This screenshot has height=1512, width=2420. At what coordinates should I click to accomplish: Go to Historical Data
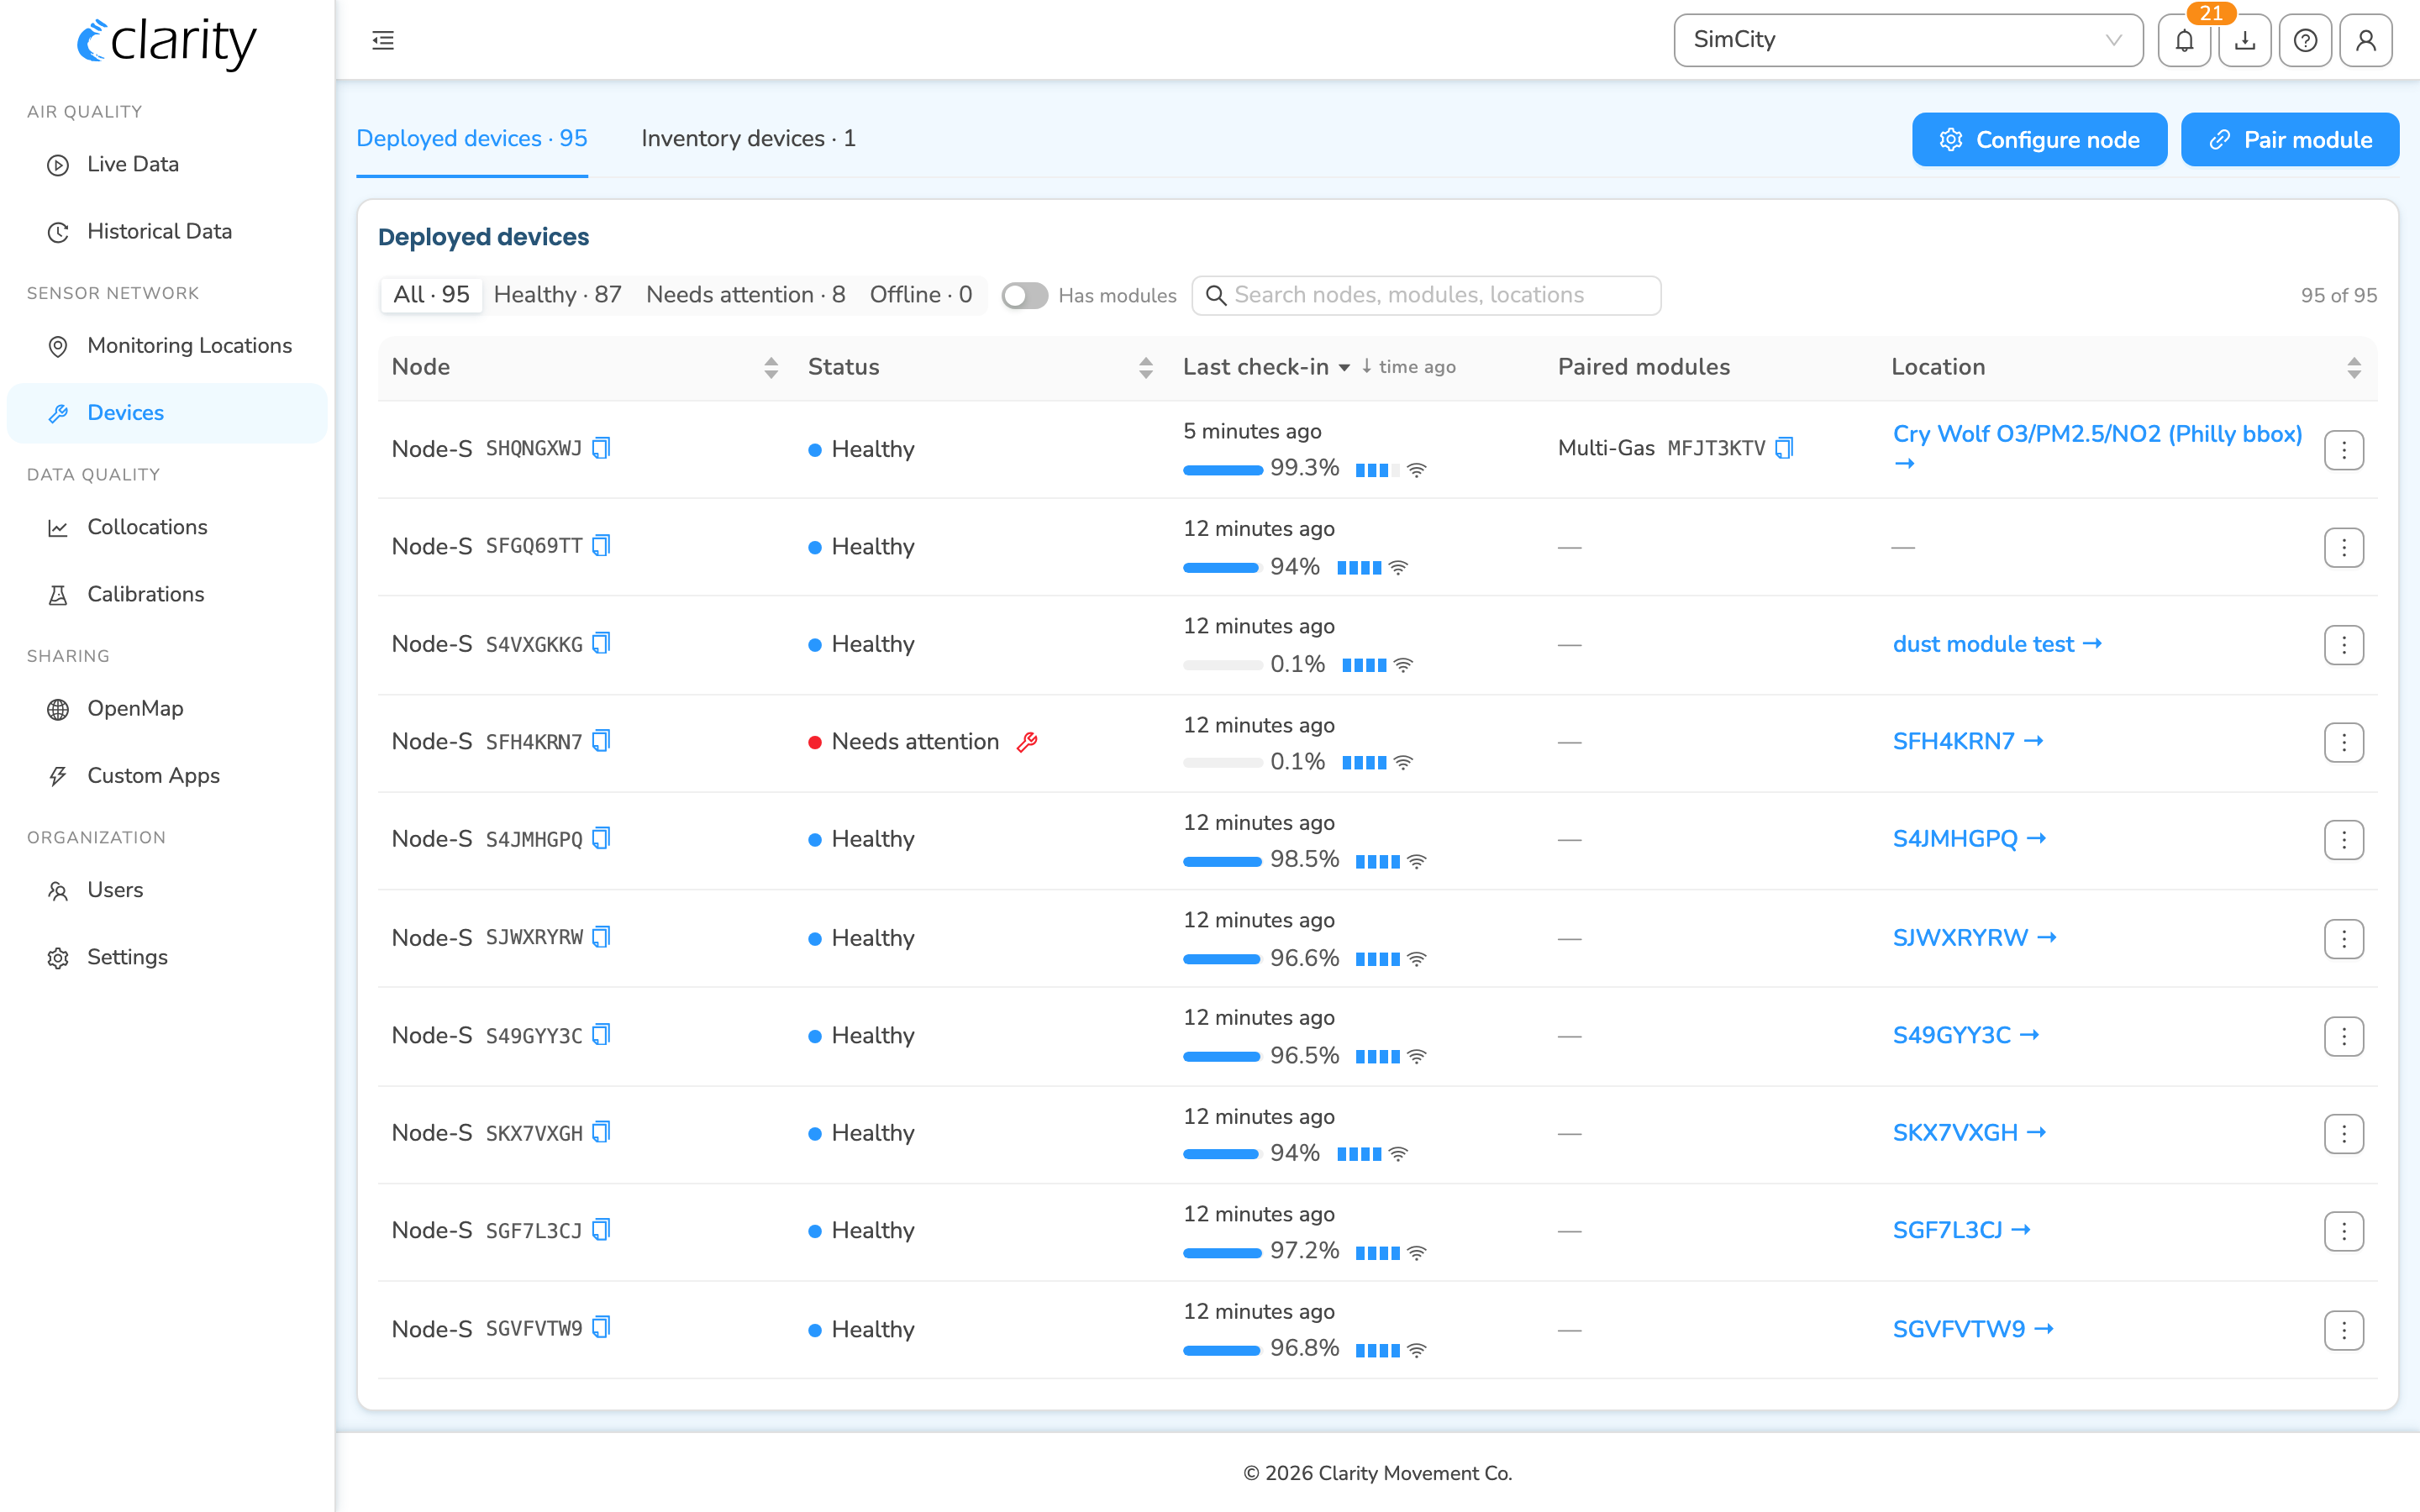167,231
